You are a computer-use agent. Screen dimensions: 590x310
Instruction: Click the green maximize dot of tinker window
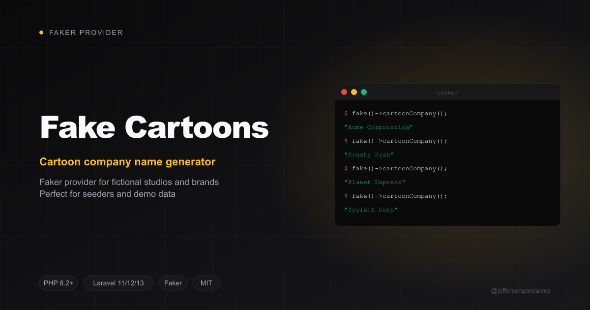coord(364,92)
